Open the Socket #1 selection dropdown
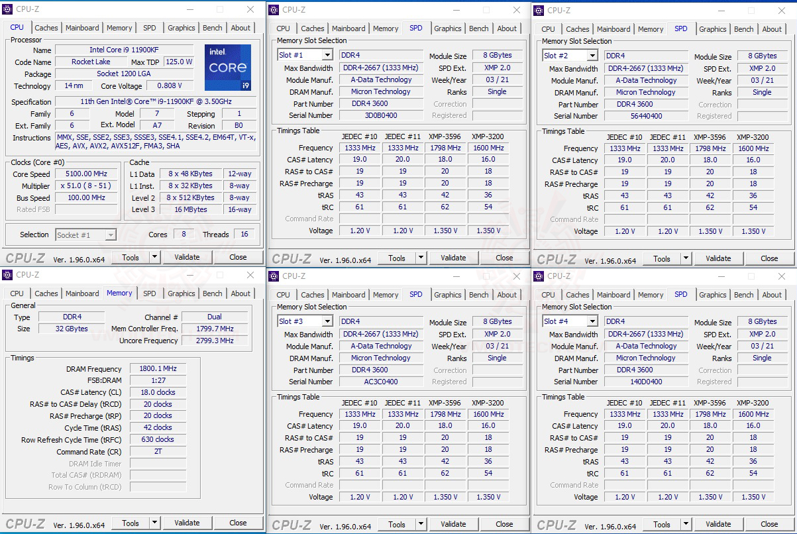Screen dimensions: 797x534 [86, 235]
